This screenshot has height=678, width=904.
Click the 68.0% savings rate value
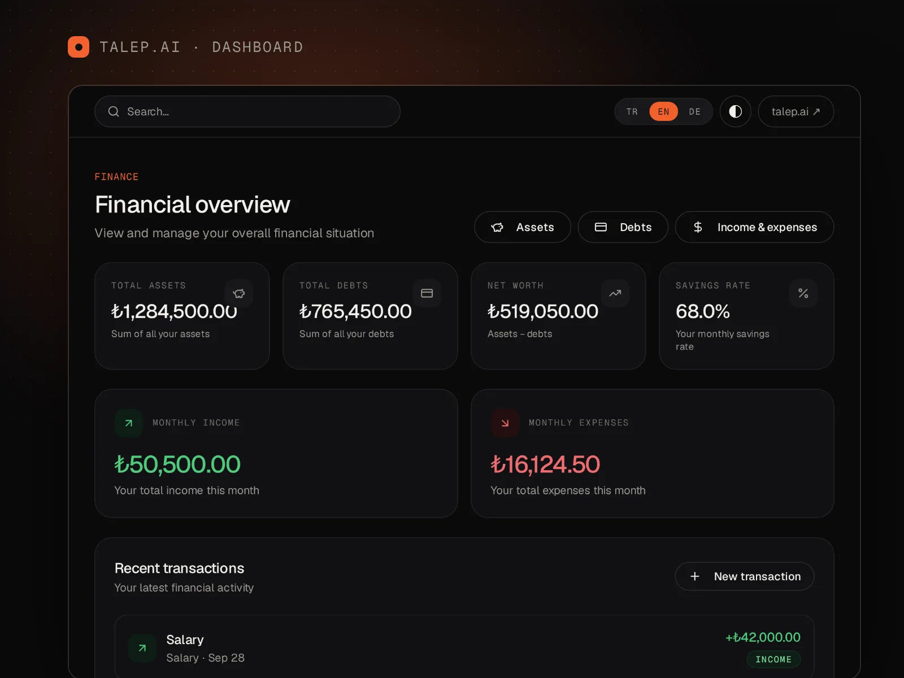703,311
